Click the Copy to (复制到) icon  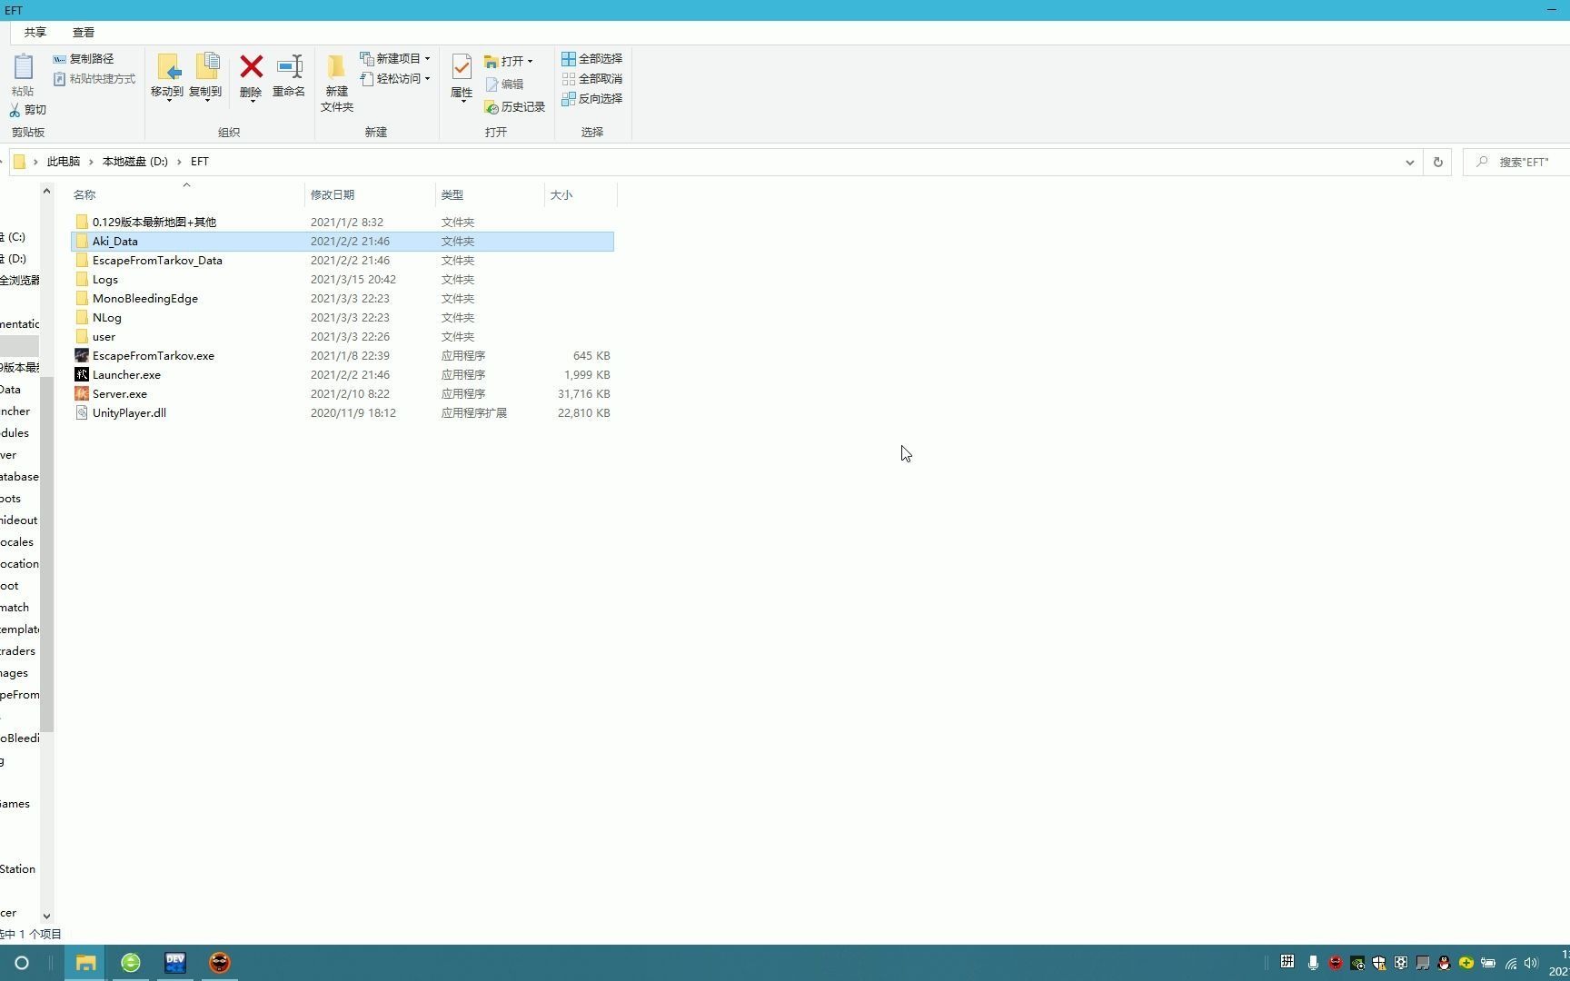pos(206,67)
